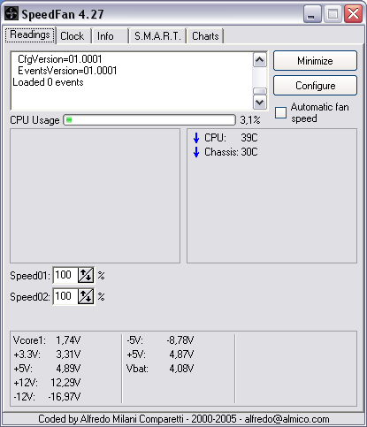Click the Chassis temperature down arrow icon
Image resolution: width=367 pixels, height=427 pixels.
pyautogui.click(x=196, y=152)
